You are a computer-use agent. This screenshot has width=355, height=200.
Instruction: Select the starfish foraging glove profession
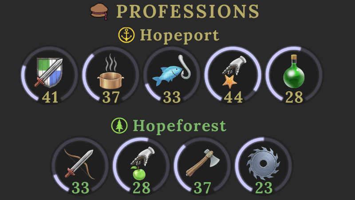(x=233, y=75)
